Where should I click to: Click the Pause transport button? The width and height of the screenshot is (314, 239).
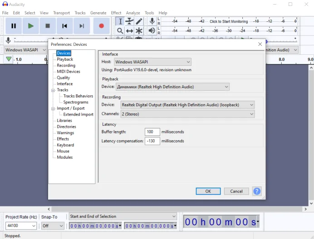(x=14, y=26)
